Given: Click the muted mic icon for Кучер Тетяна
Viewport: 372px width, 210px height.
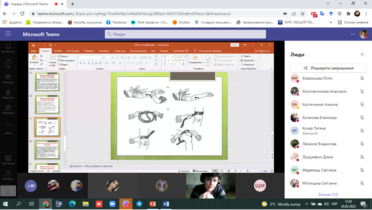Looking at the screenshot, I should (x=362, y=131).
